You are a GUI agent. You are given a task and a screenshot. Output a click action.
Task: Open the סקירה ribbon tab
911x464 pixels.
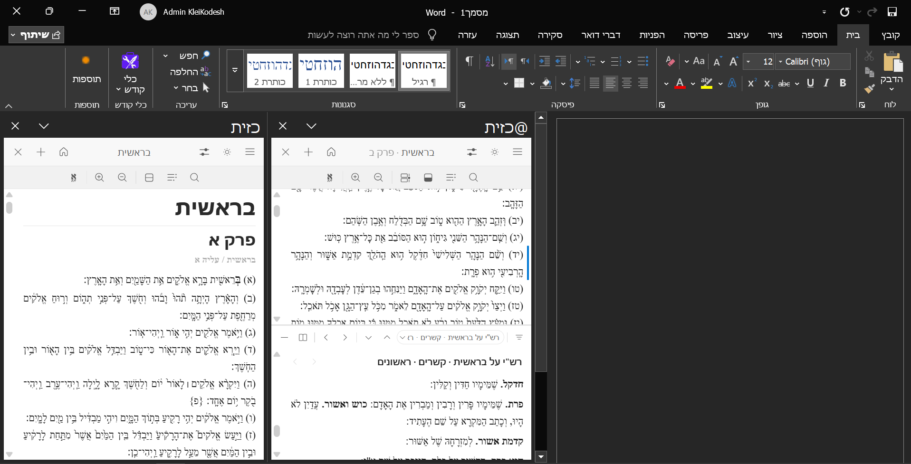click(550, 35)
